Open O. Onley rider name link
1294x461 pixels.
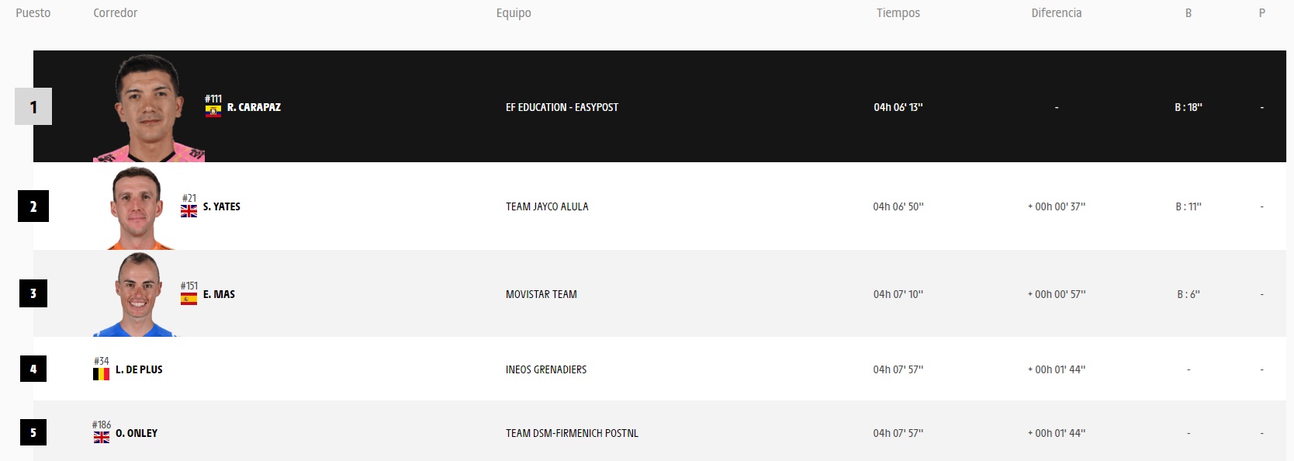click(x=137, y=434)
